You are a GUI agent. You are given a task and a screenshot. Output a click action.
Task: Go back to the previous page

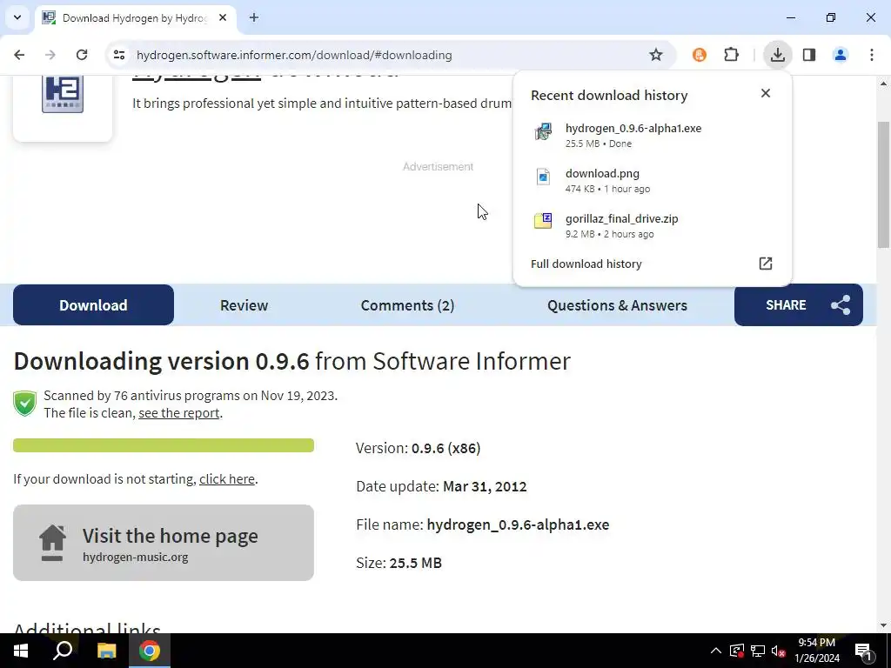(x=19, y=55)
